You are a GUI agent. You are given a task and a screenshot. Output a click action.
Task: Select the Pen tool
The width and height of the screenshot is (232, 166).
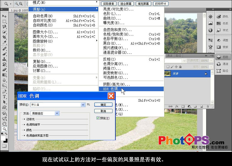coord(4,91)
